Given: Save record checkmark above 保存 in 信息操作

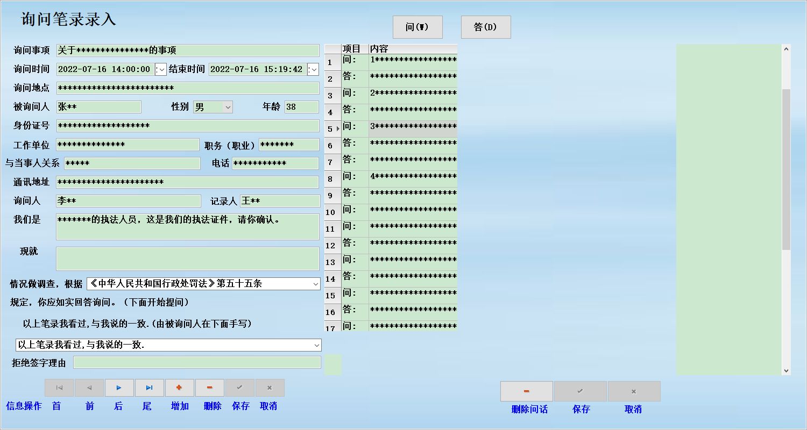Looking at the screenshot, I should coord(239,388).
